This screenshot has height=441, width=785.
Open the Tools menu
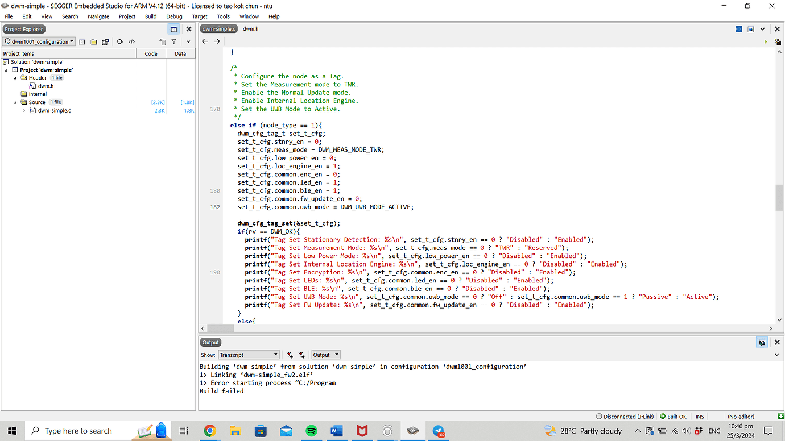[223, 16]
